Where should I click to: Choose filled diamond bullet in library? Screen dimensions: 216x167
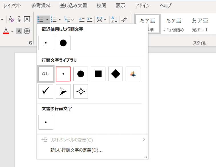116,74
